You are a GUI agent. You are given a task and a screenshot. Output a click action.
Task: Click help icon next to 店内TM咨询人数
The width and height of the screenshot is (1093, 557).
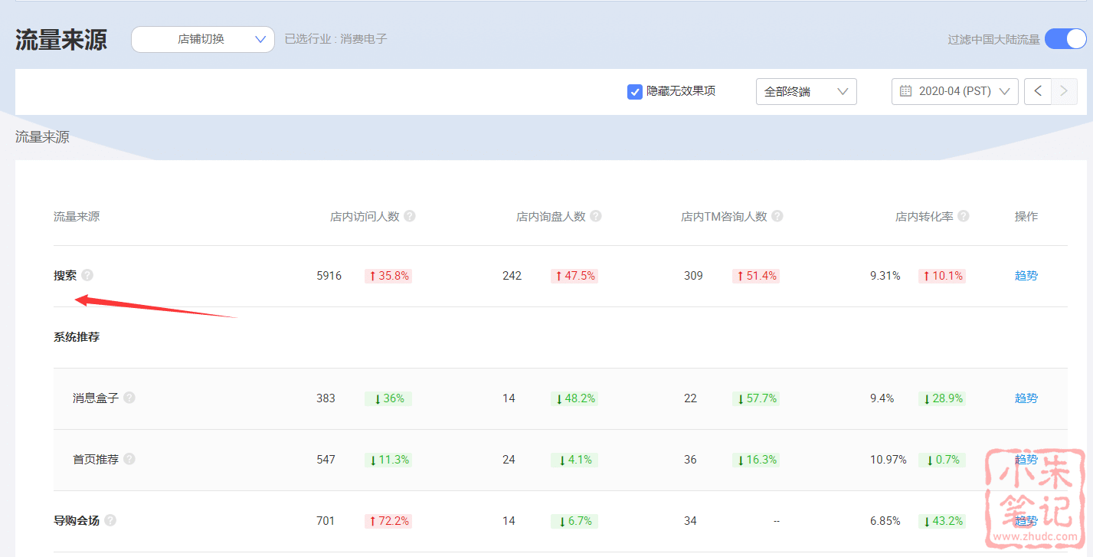pos(777,216)
